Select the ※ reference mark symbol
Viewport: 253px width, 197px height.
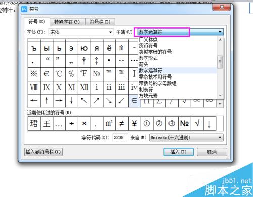point(34,74)
